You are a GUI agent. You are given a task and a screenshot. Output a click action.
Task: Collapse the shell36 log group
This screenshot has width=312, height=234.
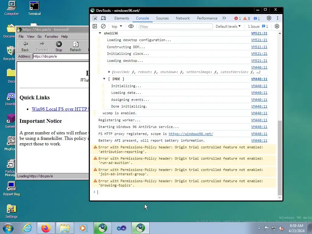tap(100, 33)
